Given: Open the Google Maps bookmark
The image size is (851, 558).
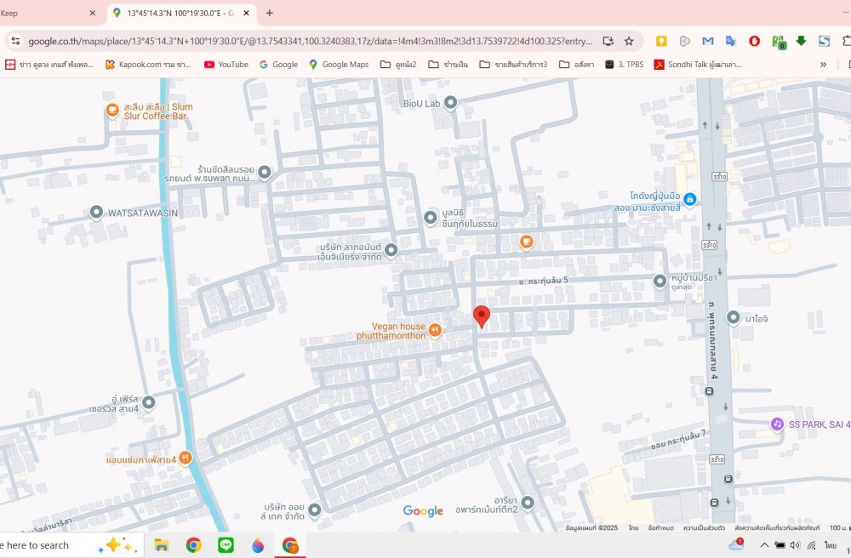Looking at the screenshot, I should (339, 65).
